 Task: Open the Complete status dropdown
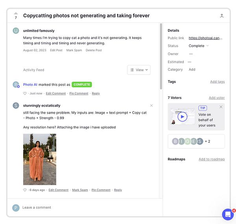pyautogui.click(x=199, y=46)
